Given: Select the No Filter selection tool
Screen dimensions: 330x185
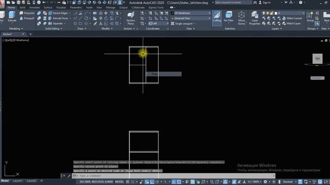Looking at the screenshot, I should click(228, 17).
